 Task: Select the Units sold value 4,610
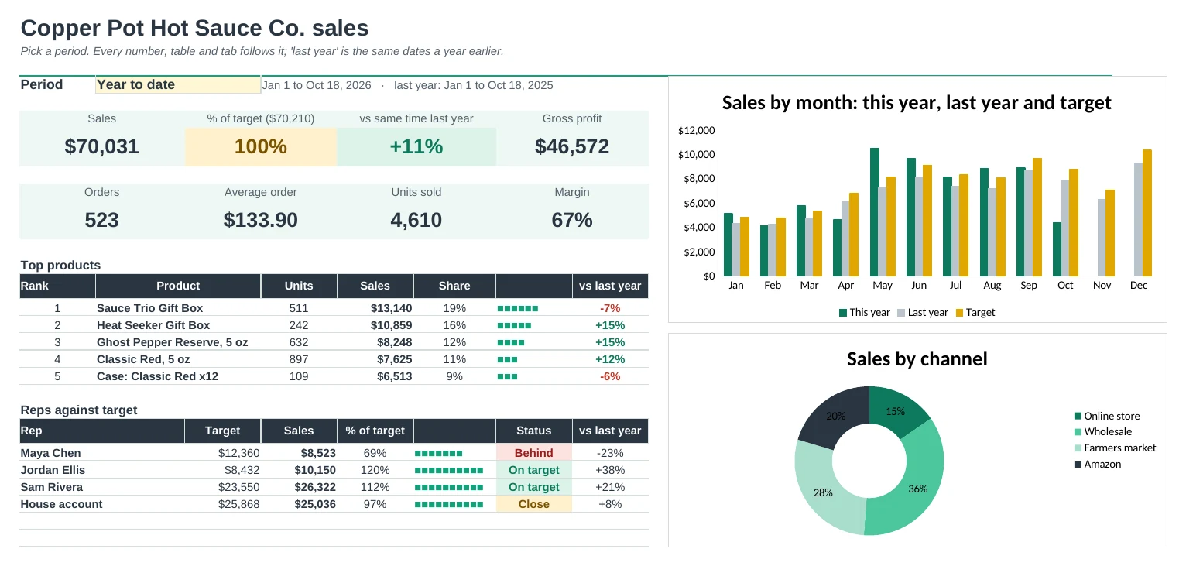416,220
